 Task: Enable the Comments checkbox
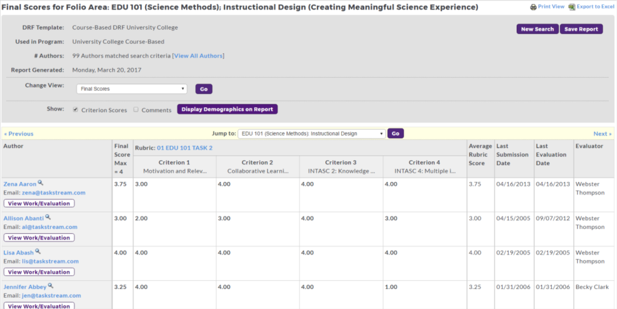coord(136,110)
